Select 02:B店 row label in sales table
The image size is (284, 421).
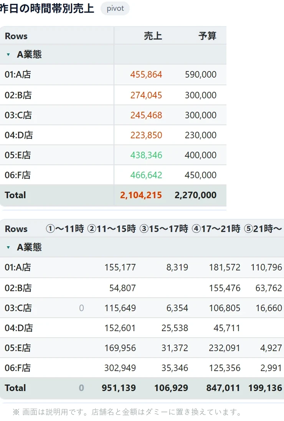pos(18,95)
